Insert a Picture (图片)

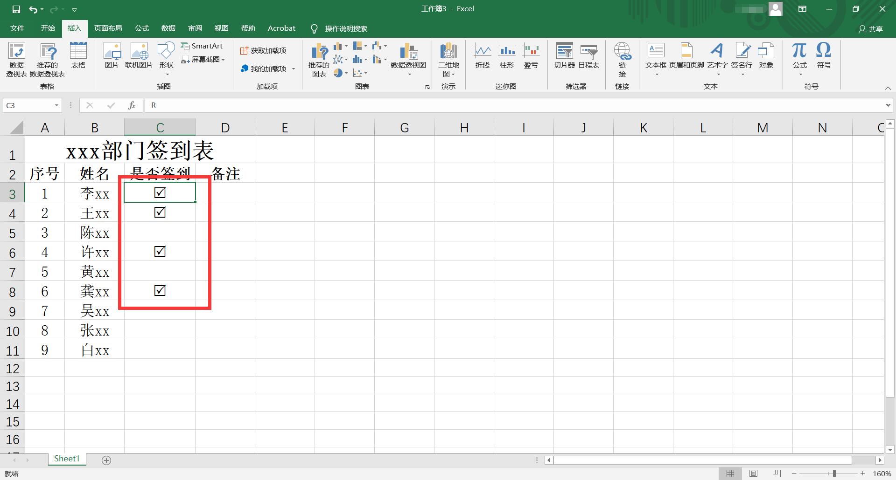point(112,56)
